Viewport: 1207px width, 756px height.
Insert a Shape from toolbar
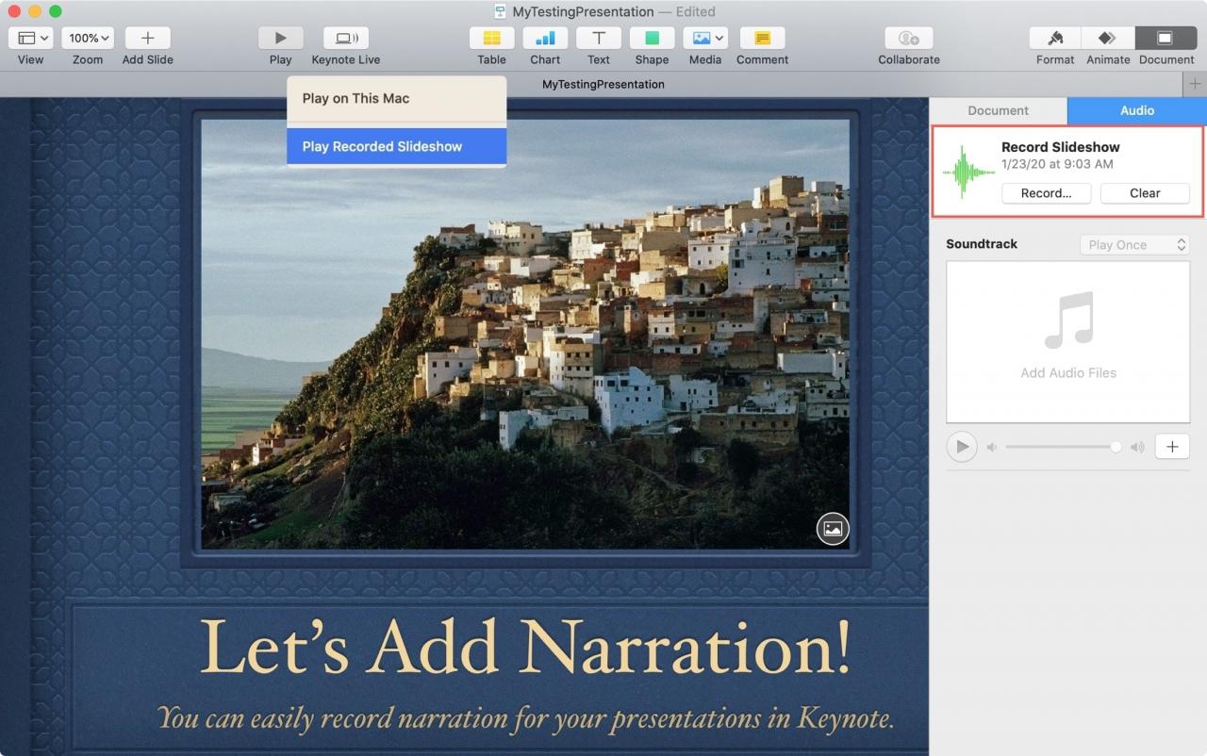(x=652, y=38)
